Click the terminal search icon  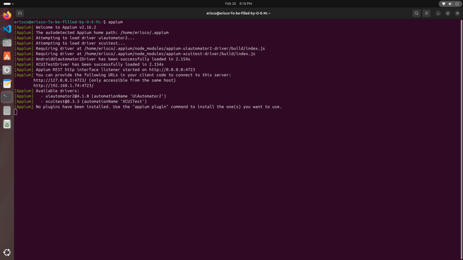coord(416,14)
